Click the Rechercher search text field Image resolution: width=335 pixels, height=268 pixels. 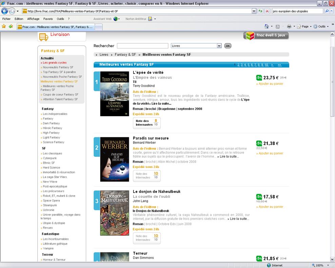142,46
